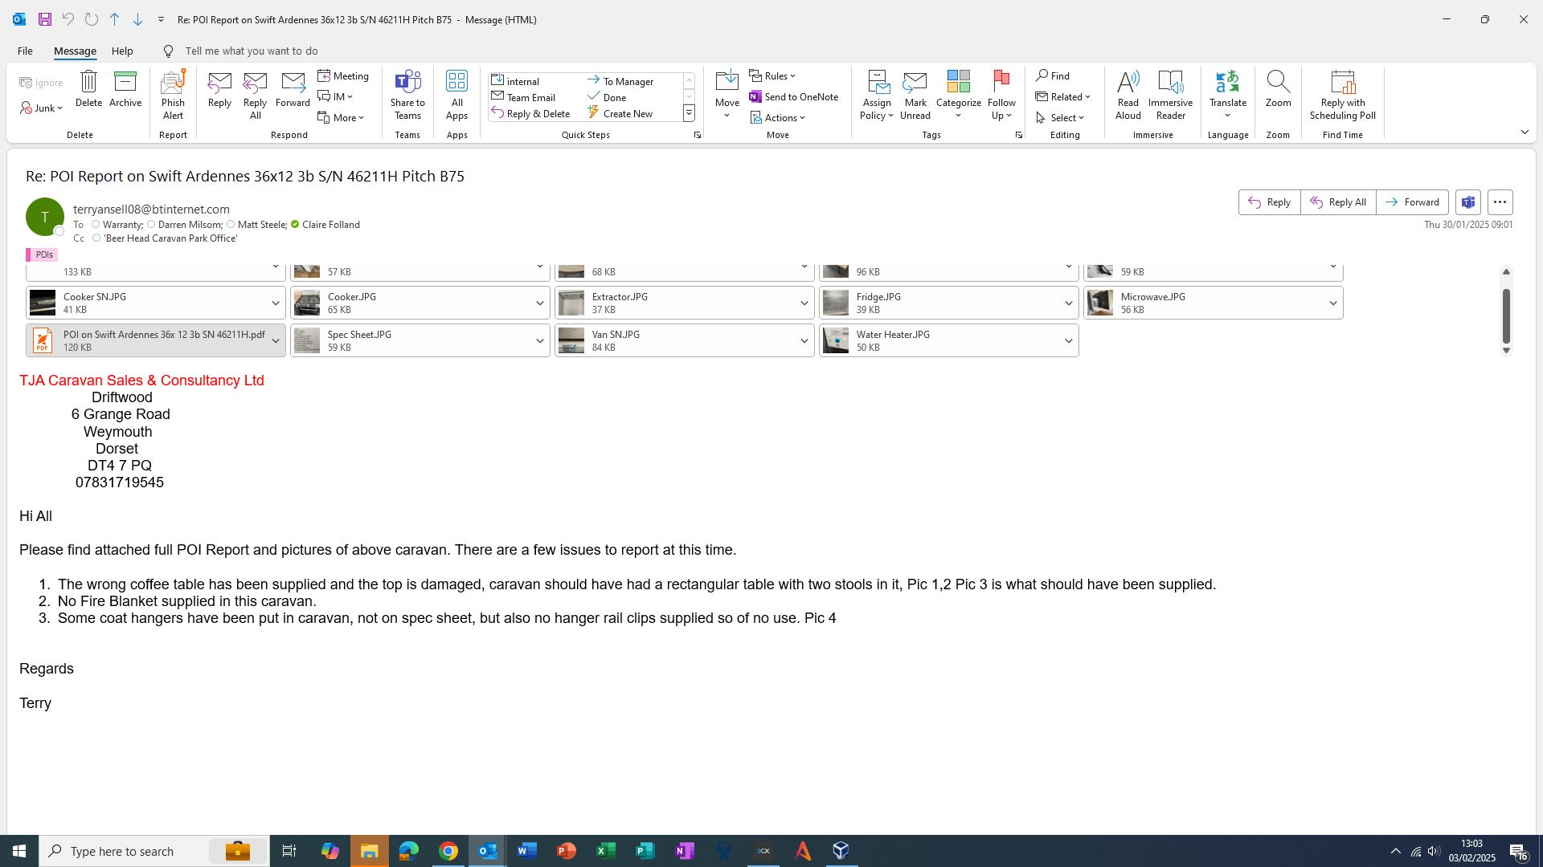This screenshot has width=1543, height=867.
Task: Open dropdown arrow for Fridge.JPG attachment
Action: [1068, 303]
